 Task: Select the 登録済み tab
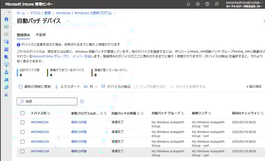pos(23,35)
